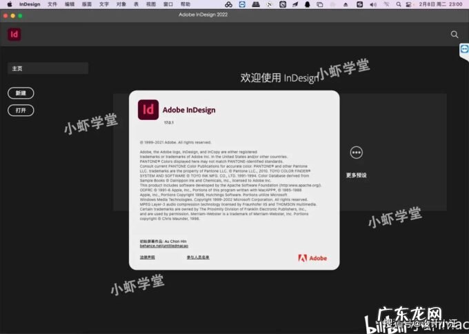Select the 主页 home tab
The image size is (469, 334).
48,68
